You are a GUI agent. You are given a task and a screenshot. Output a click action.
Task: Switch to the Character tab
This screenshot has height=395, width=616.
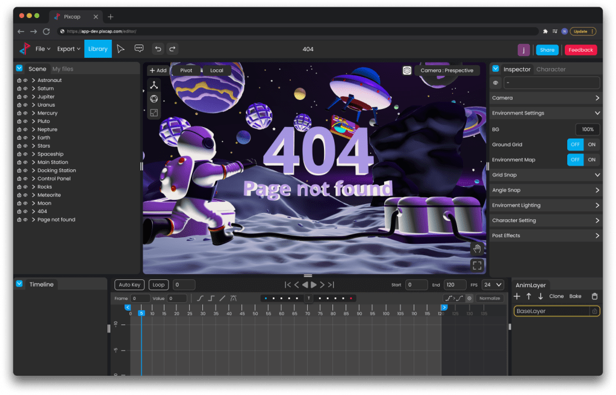point(550,69)
